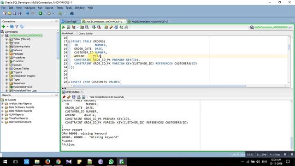Click the green Back navigation icon
295x166 pixels.
coord(41,13)
